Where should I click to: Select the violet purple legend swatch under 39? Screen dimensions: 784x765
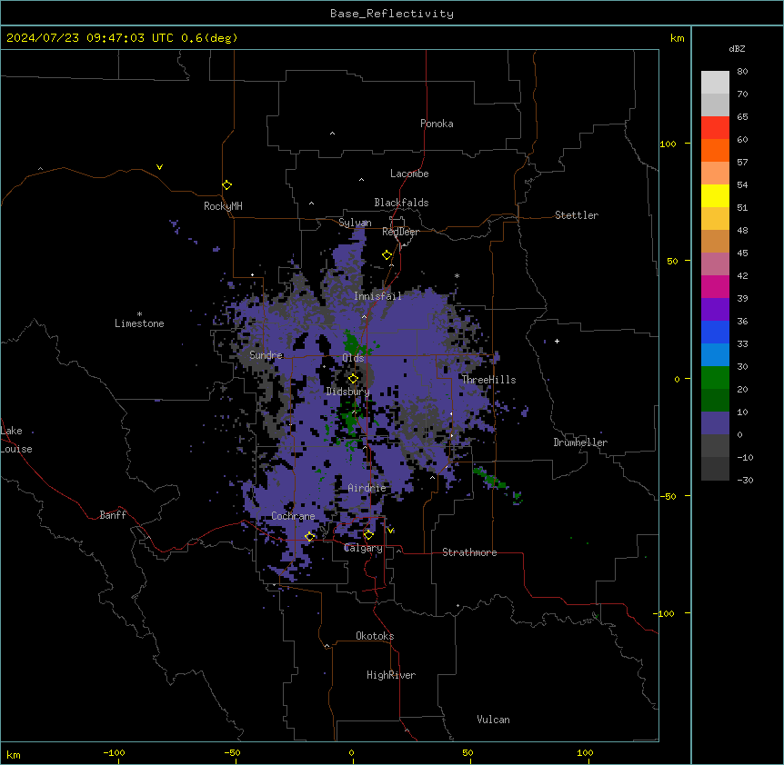pyautogui.click(x=715, y=310)
